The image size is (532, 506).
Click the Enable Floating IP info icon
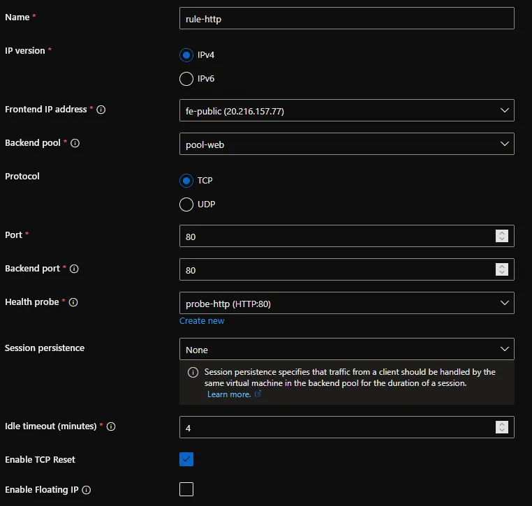click(x=87, y=490)
